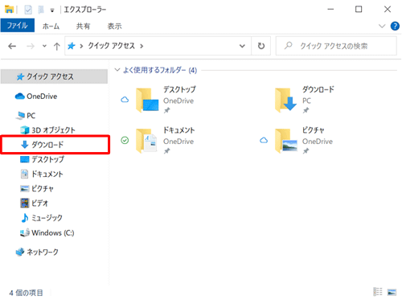Open the recent locations dropdown arrow

(x=44, y=46)
